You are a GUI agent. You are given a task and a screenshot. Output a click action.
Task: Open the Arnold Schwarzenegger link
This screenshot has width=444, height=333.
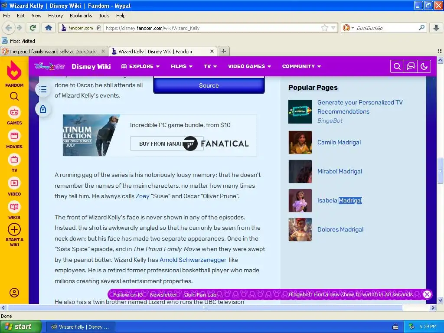193,260
